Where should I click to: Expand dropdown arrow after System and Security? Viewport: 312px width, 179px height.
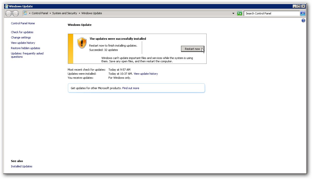tap(79, 13)
